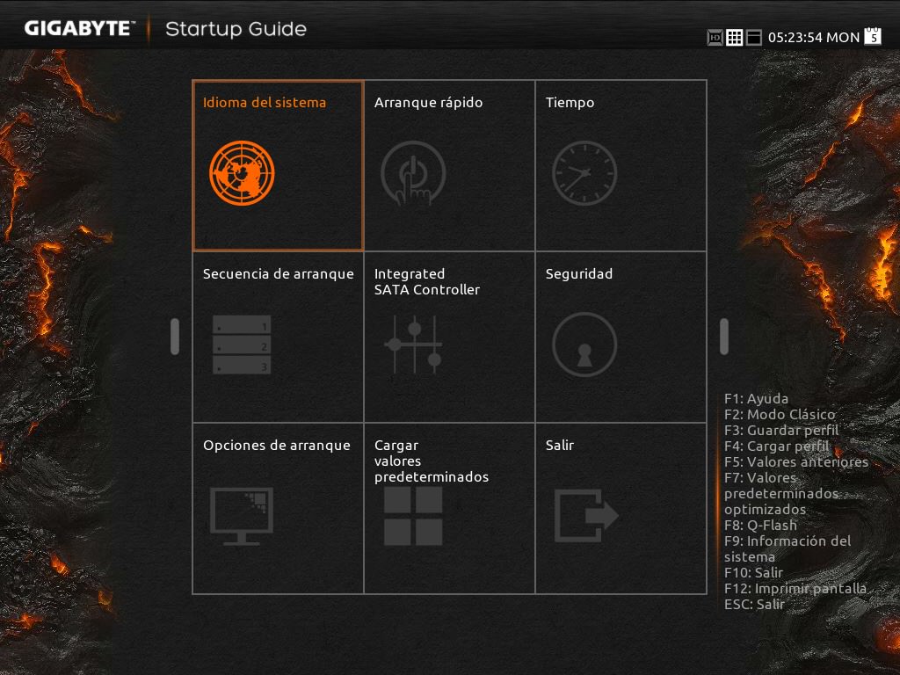Click the 'Cargar valores predeterminados' tile label
Screen dimensions: 900x675
click(x=432, y=461)
